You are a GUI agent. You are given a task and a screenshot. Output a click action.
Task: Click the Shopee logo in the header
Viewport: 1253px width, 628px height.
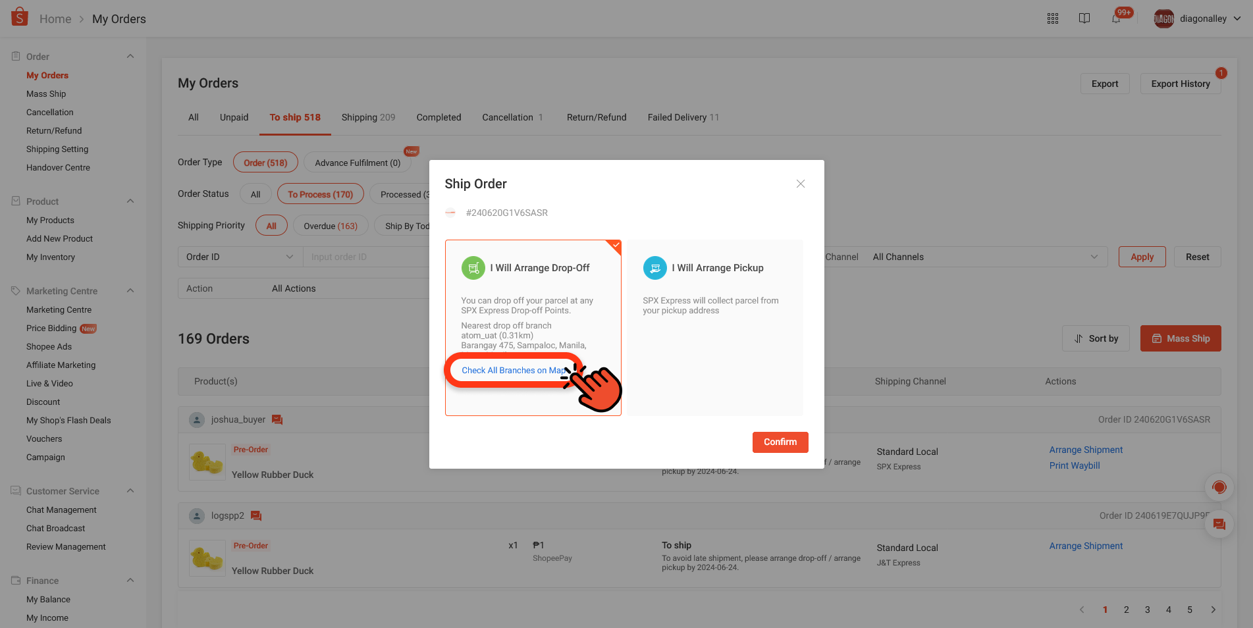pos(19,16)
